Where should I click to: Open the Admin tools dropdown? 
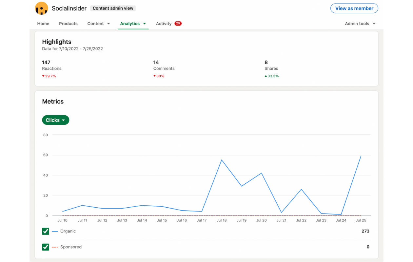(360, 24)
